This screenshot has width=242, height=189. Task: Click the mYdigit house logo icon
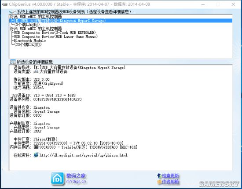click(57, 178)
